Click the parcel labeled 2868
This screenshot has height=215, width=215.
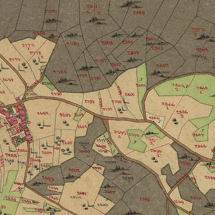coord(200,146)
